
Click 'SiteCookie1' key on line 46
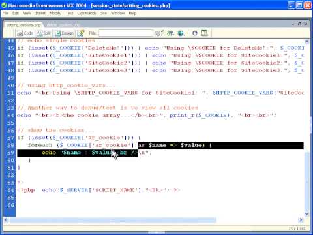click(x=108, y=55)
